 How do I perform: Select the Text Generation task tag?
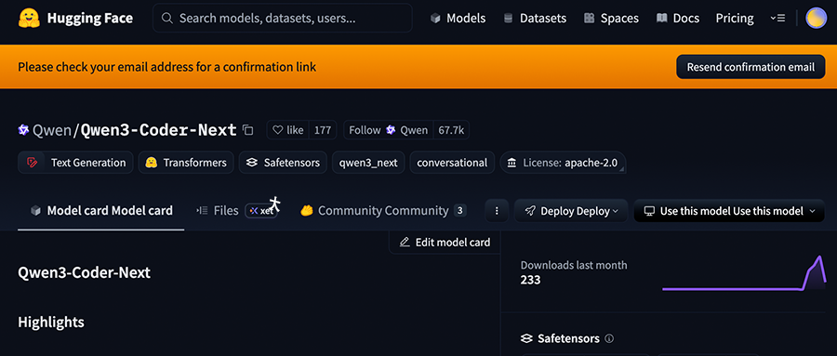pos(75,163)
